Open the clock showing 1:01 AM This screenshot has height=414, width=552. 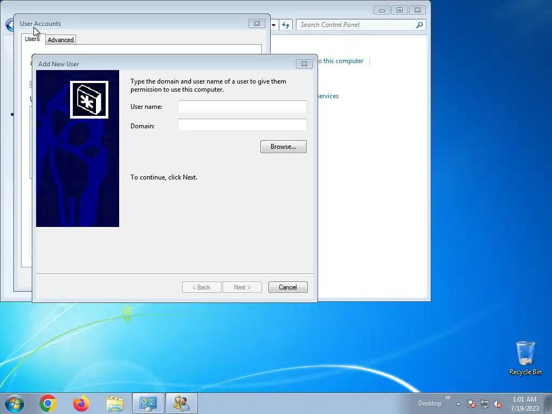click(525, 404)
